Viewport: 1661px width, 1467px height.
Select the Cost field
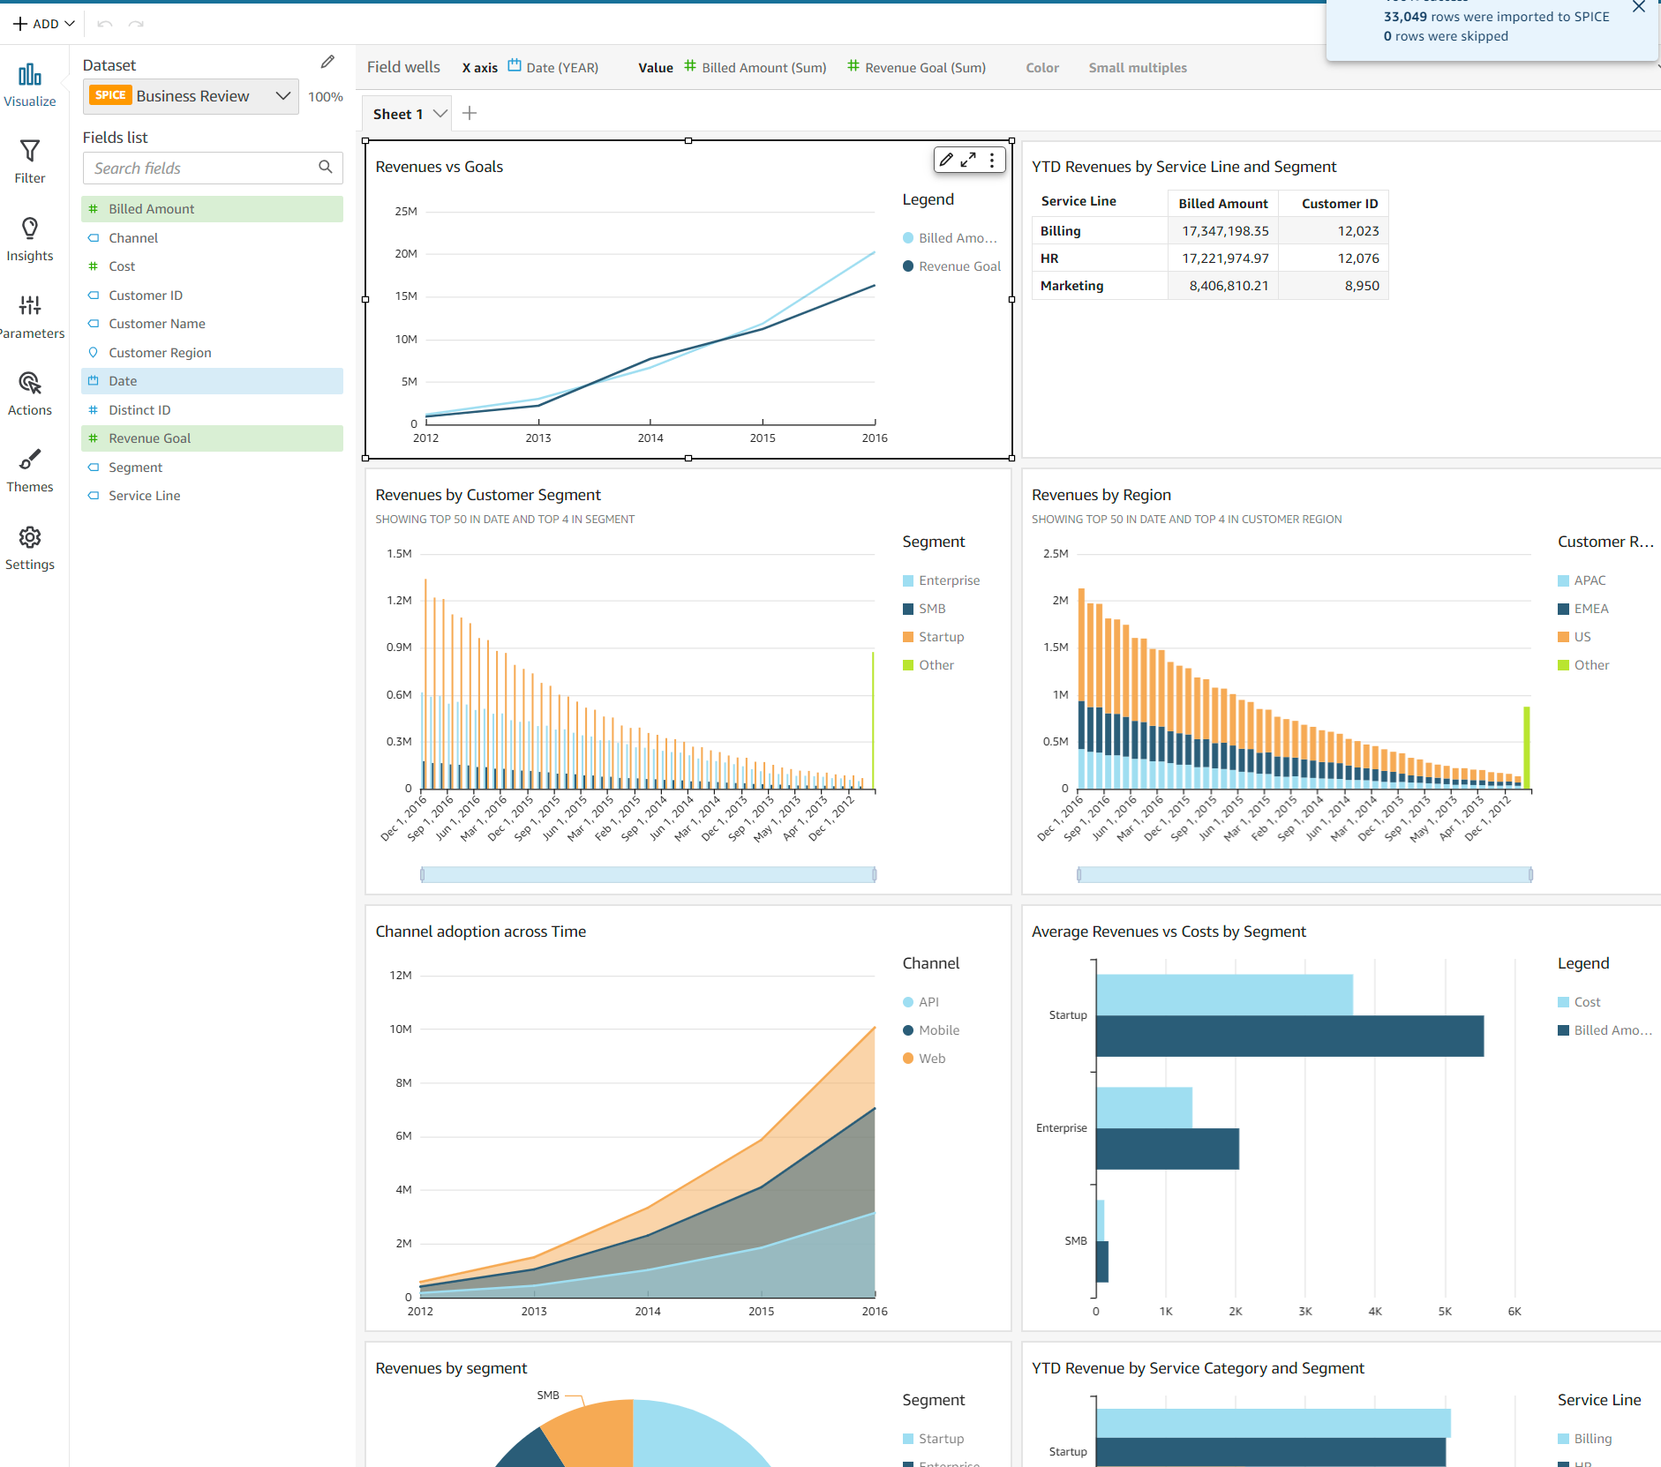[212, 266]
